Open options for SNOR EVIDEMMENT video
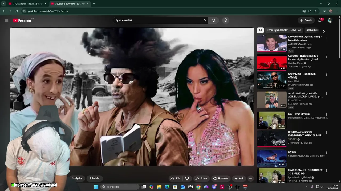This screenshot has height=191, width=341. (327, 132)
